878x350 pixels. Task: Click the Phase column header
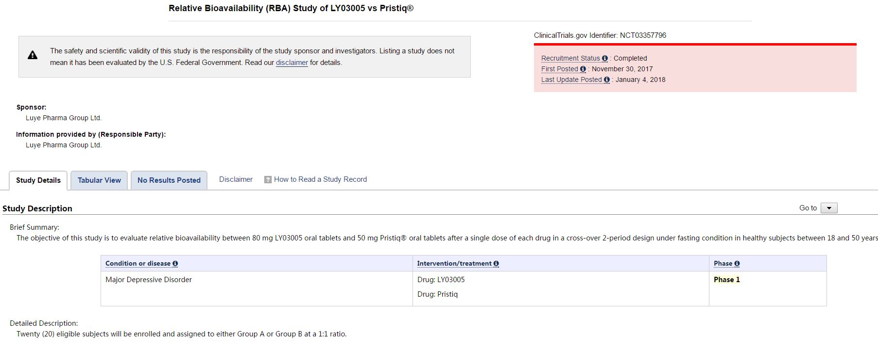click(723, 264)
